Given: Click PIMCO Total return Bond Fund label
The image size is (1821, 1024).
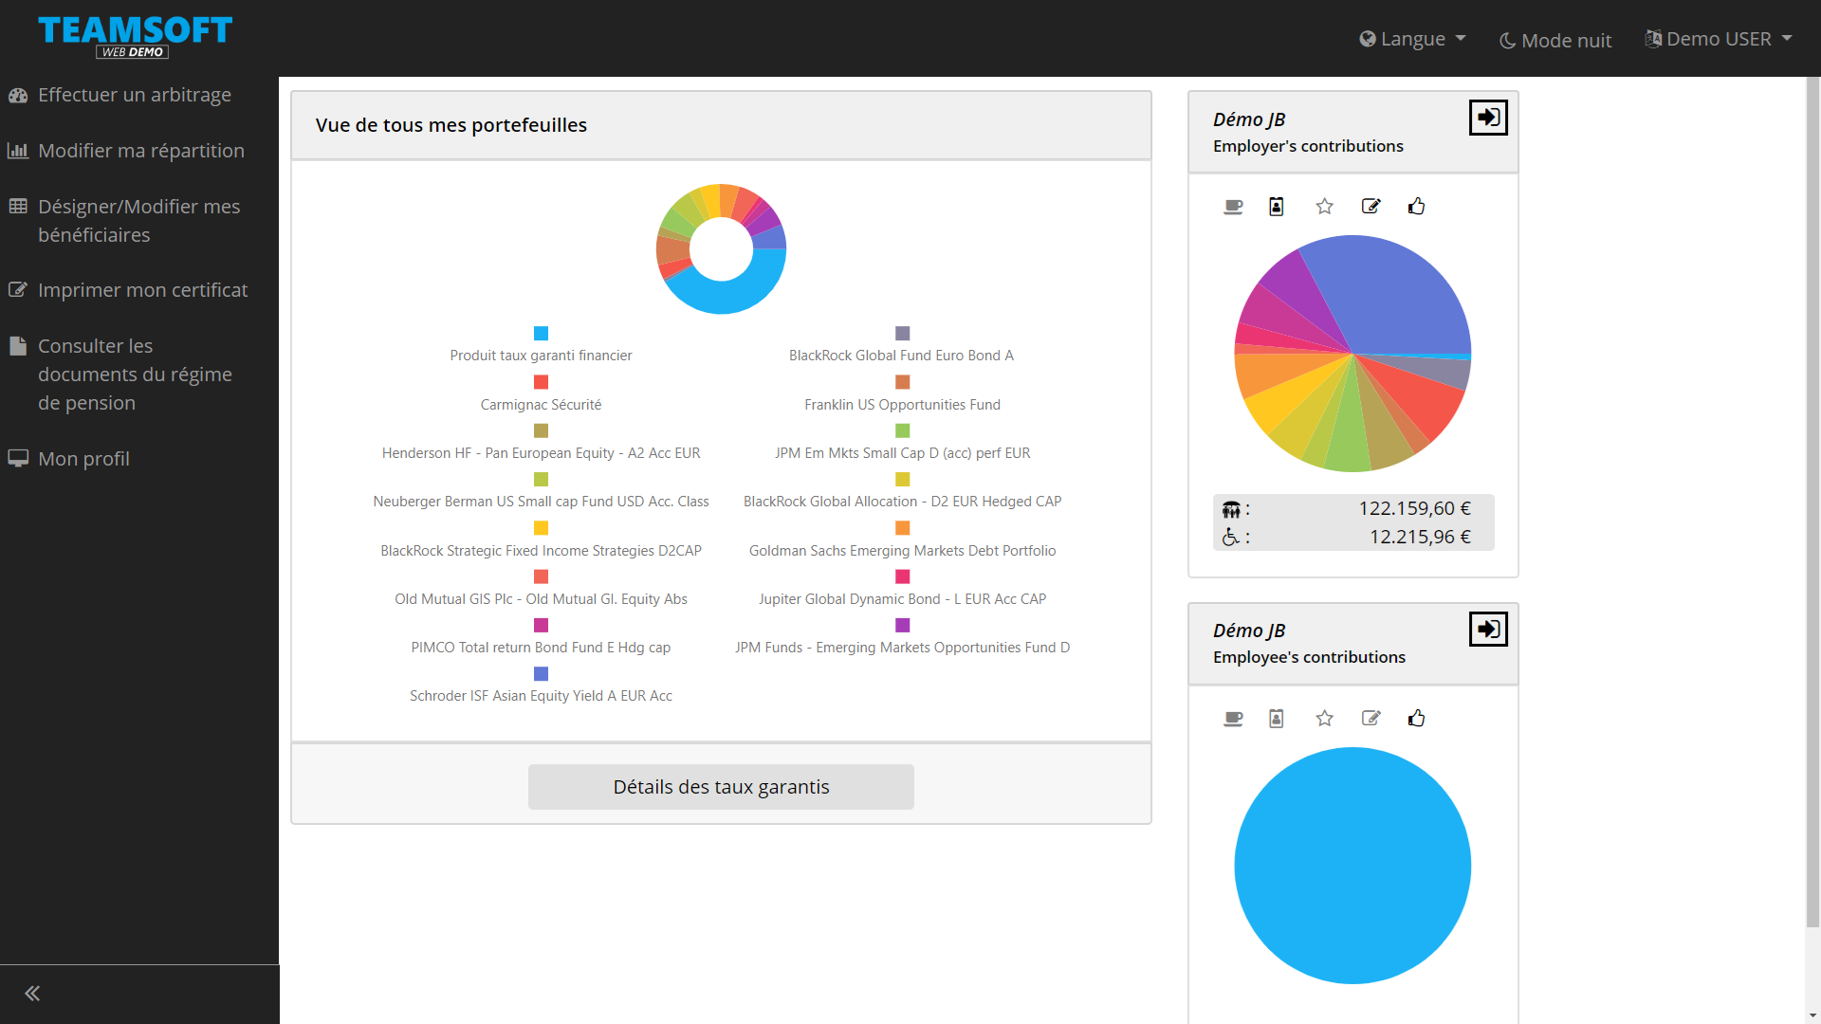Looking at the screenshot, I should click(541, 648).
